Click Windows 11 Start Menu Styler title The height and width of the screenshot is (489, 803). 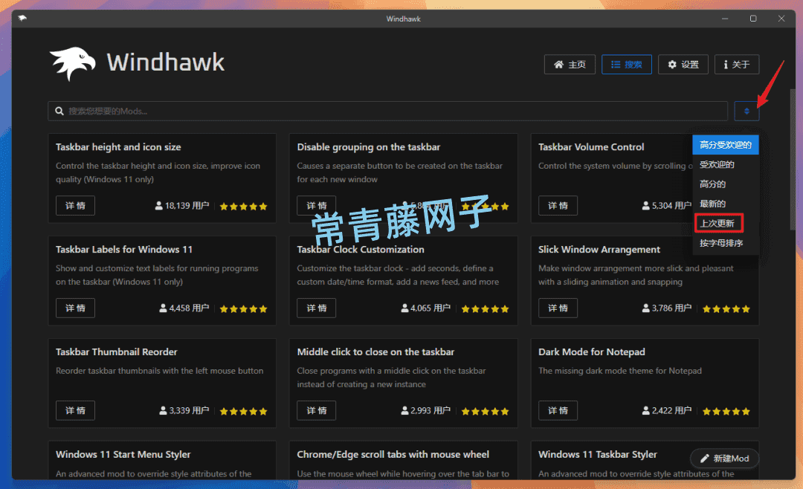click(123, 454)
